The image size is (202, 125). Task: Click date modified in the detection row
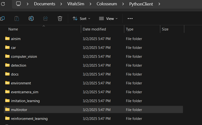click(97, 65)
